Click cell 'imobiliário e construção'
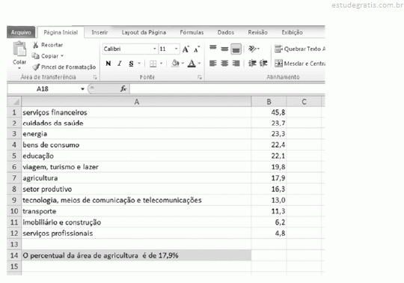Viewport: 404px width, 283px height. coord(137,222)
